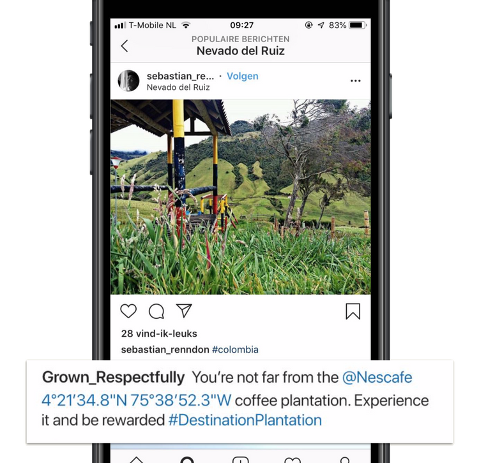The image size is (479, 463).
Task: Tap the battery indicator in status bar
Action: coord(358,26)
